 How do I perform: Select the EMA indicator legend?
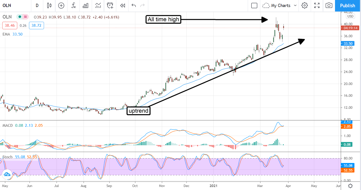click(6, 34)
